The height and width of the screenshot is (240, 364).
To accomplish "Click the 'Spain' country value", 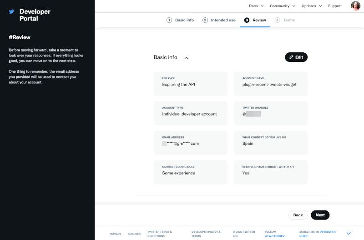I will [x=248, y=143].
